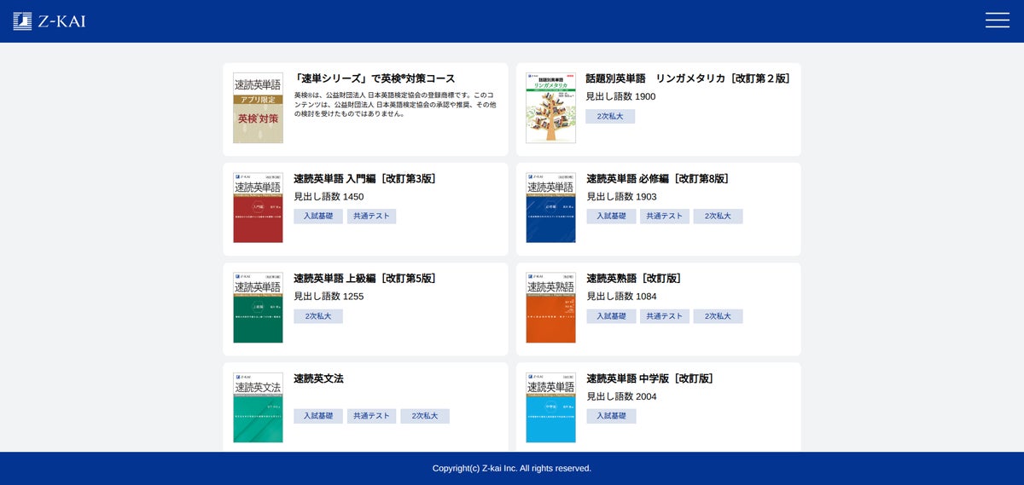The height and width of the screenshot is (485, 1024).
Task: Select 入試基礎 tag on 速読英熟語 card
Action: pos(611,316)
